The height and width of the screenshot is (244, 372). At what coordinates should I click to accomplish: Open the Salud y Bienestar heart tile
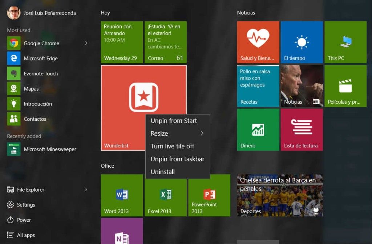258,42
